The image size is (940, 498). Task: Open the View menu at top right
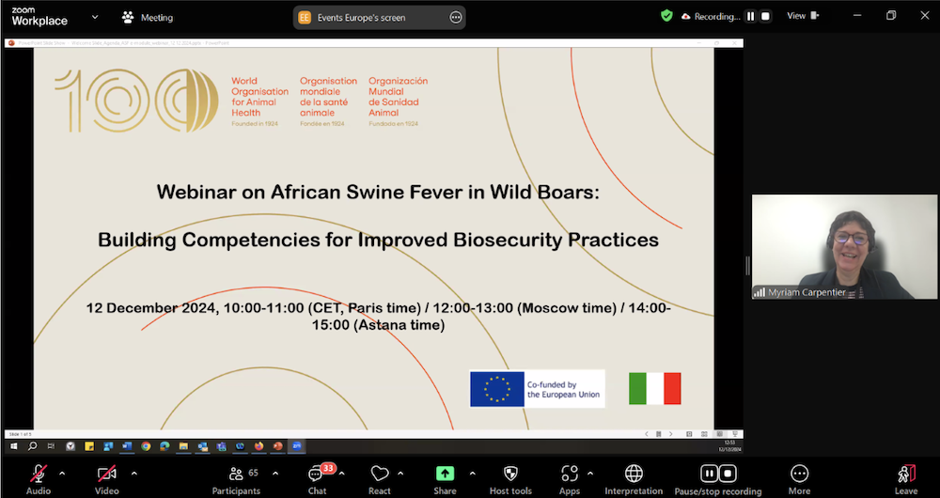[802, 16]
